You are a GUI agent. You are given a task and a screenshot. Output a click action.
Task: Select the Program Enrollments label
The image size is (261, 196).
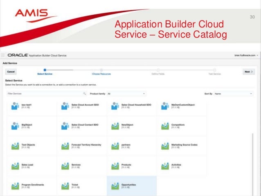coord(33,185)
